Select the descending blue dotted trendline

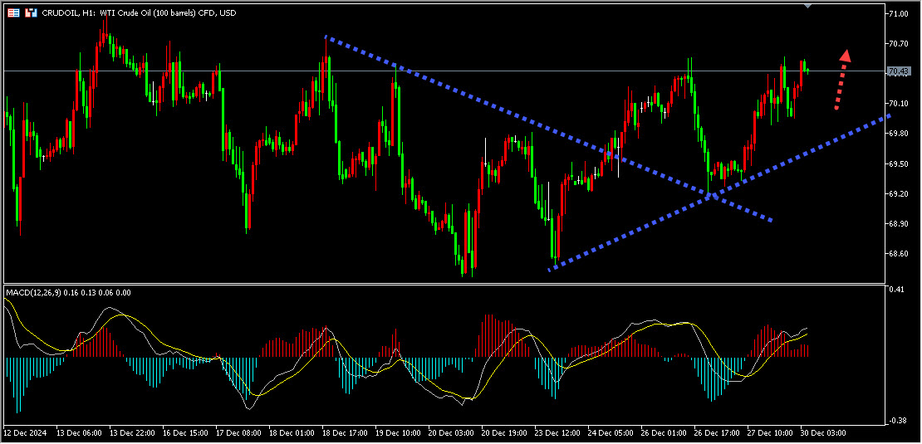[x=548, y=129]
